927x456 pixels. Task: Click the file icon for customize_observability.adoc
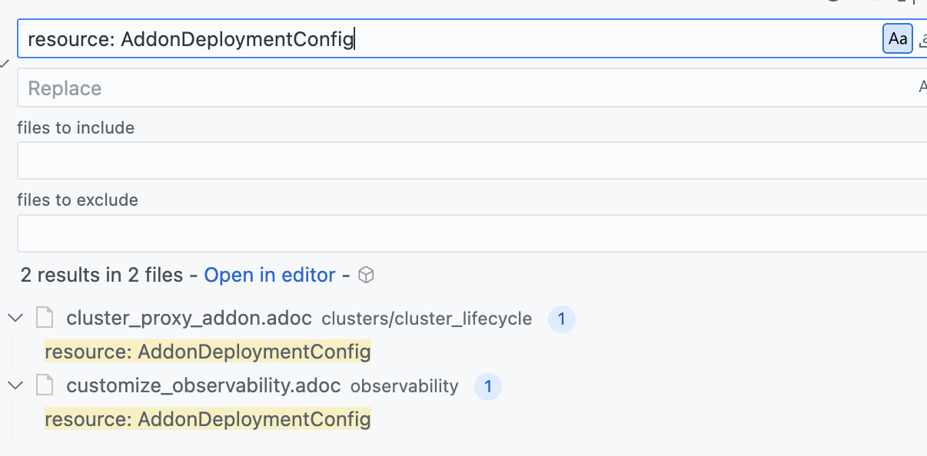(45, 385)
